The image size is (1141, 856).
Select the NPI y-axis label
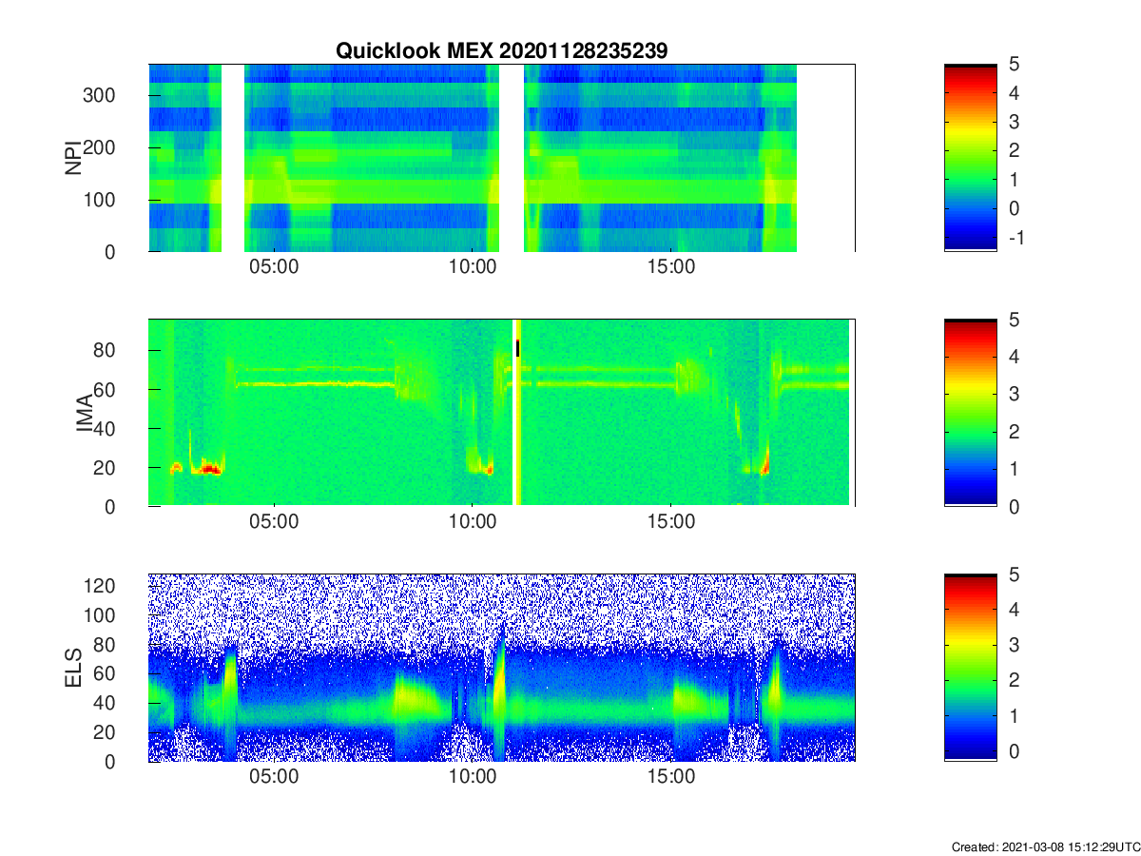coord(72,159)
